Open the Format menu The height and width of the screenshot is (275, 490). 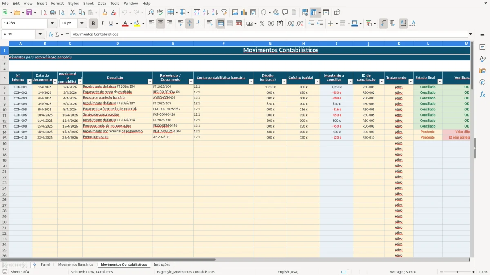coord(57,3)
